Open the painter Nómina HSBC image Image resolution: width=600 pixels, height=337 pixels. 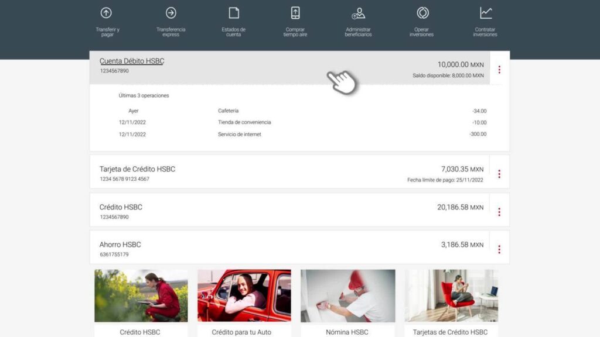pyautogui.click(x=348, y=295)
